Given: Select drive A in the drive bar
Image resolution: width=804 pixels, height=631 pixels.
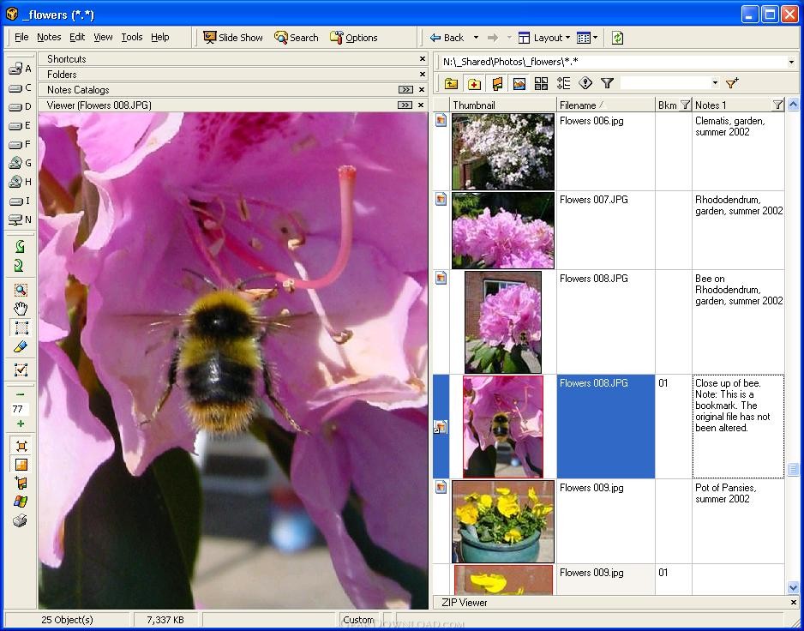Looking at the screenshot, I should 20,69.
